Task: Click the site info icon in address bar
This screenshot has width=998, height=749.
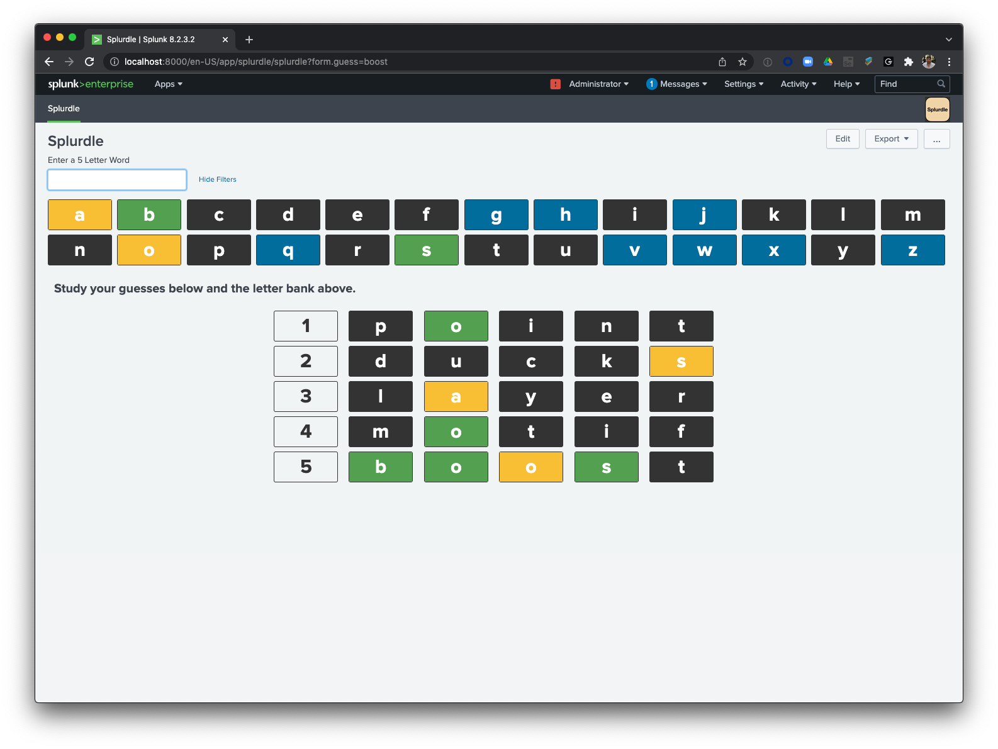Action: click(x=115, y=62)
